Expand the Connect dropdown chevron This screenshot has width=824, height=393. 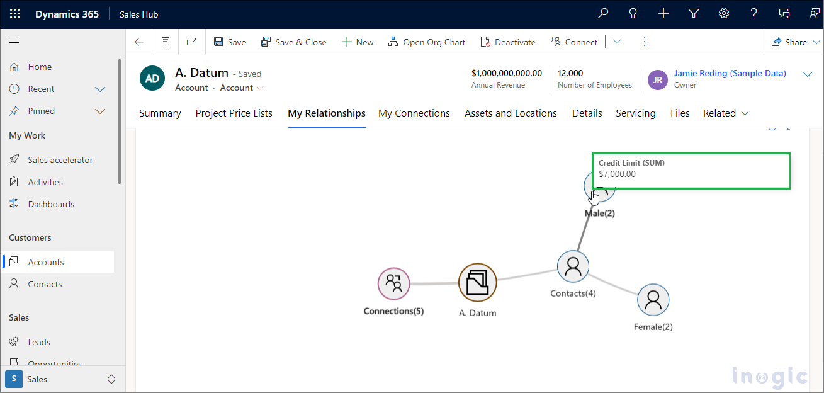(x=617, y=42)
